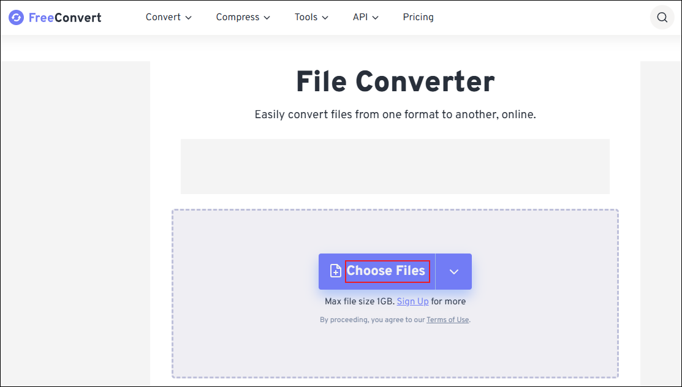This screenshot has height=387, width=682.
Task: Follow the Sign Up link
Action: [412, 301]
